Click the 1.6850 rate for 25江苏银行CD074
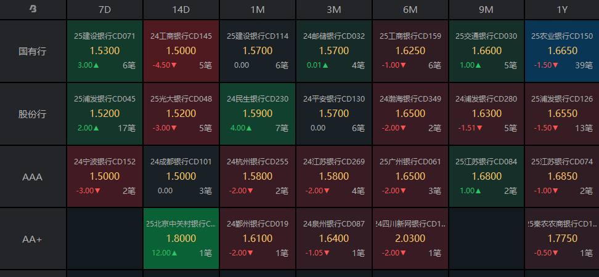This screenshot has height=277, width=599. tap(561, 176)
